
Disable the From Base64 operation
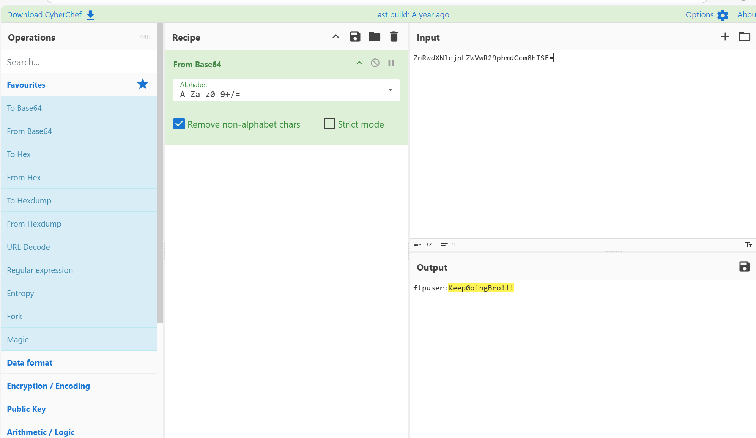pyautogui.click(x=375, y=63)
